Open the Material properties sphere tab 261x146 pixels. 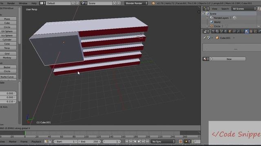tap(247, 32)
